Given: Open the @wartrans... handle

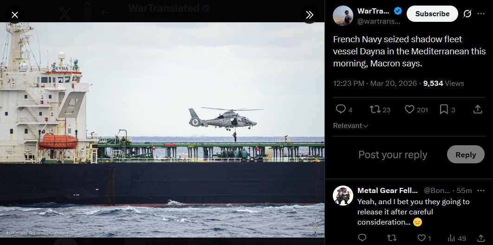Looking at the screenshot, I should point(379,22).
